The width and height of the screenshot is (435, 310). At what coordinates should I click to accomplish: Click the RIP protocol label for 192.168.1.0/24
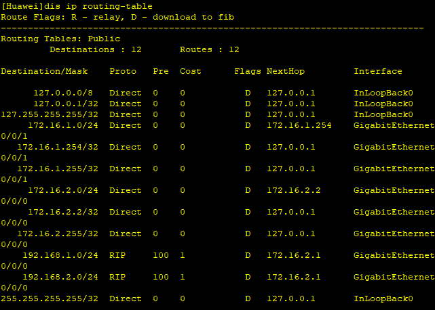(117, 255)
